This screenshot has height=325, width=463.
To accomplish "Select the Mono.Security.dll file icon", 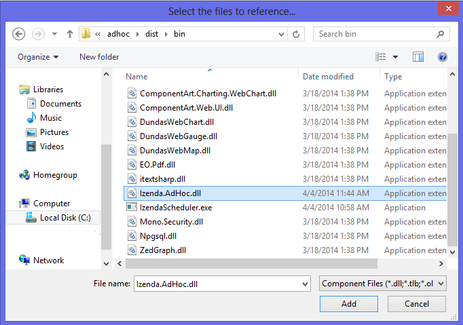I will pos(132,222).
